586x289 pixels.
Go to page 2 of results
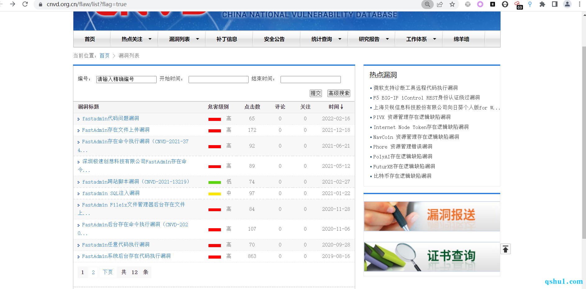[x=93, y=272]
